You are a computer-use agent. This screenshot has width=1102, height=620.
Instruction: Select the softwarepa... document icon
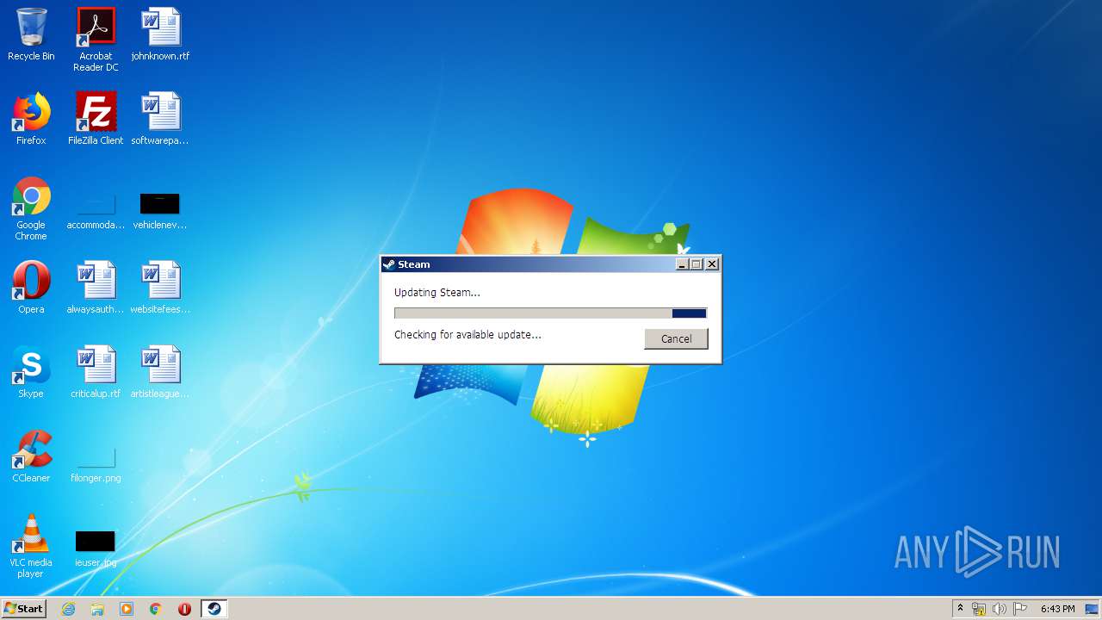[160, 119]
